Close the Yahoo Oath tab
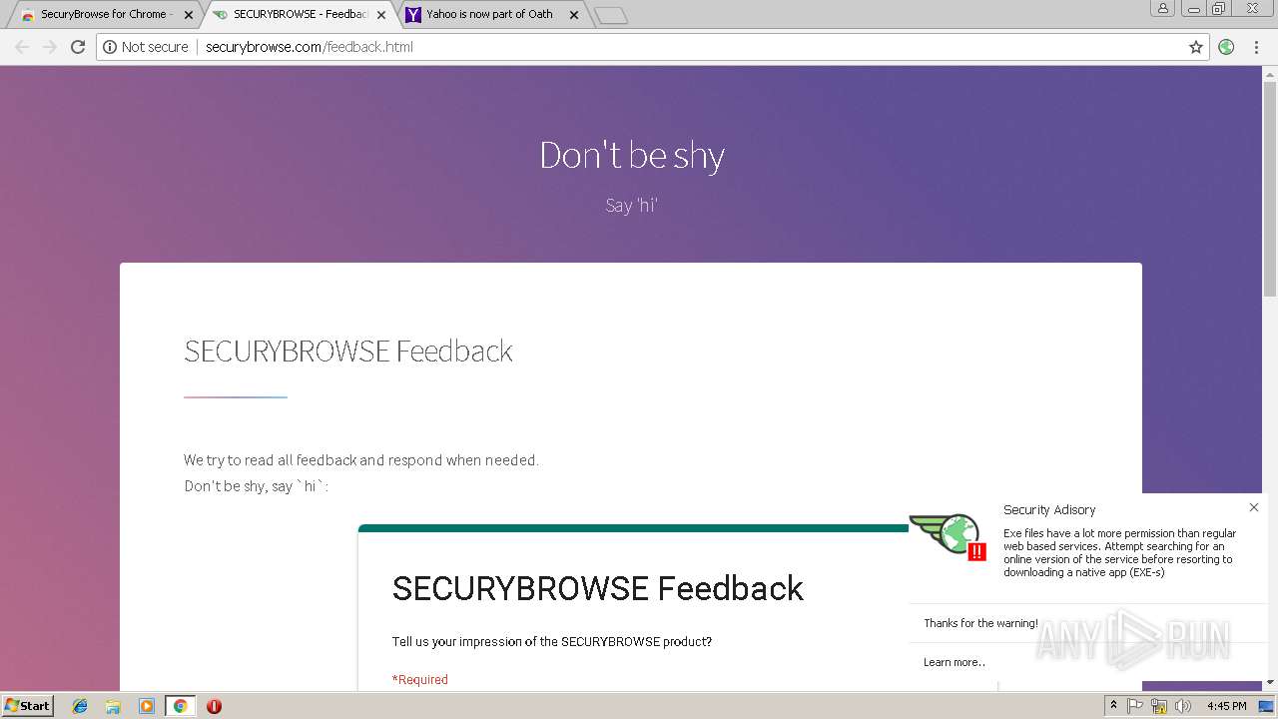 click(574, 15)
